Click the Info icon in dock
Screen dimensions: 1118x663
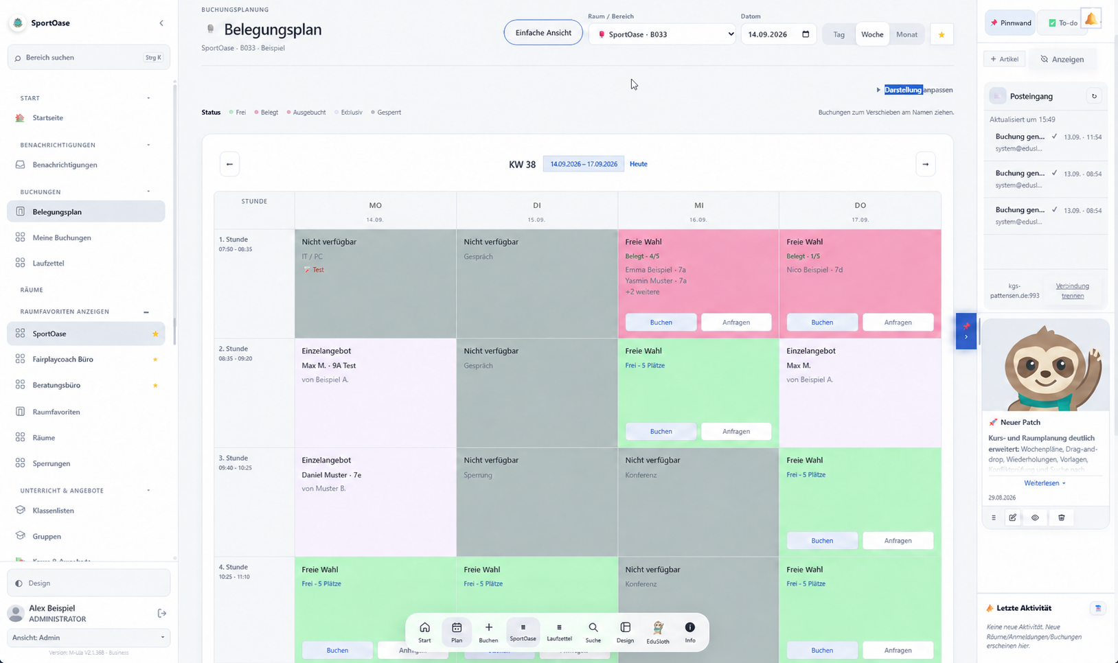689,632
